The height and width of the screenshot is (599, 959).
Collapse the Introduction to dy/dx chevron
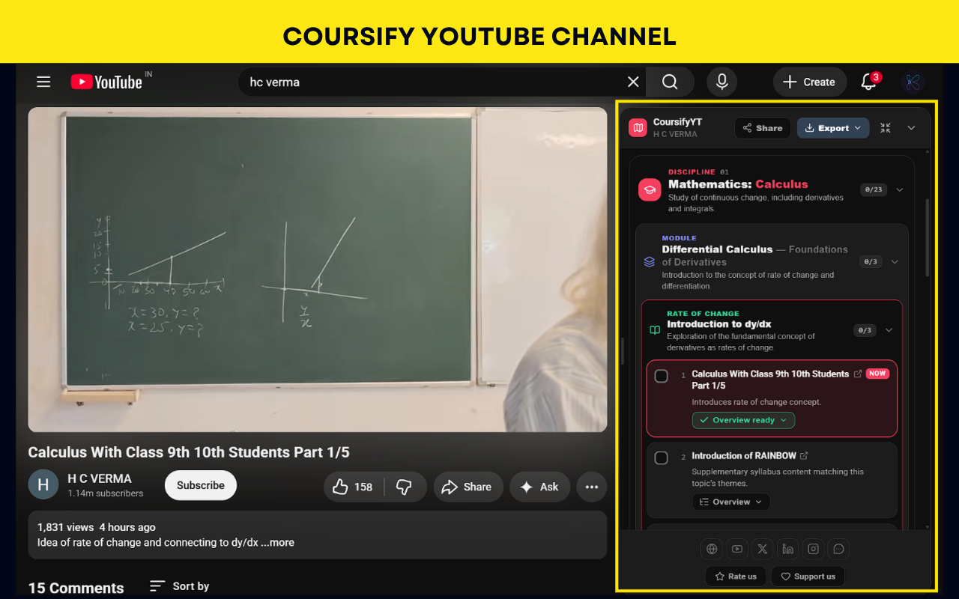click(889, 330)
